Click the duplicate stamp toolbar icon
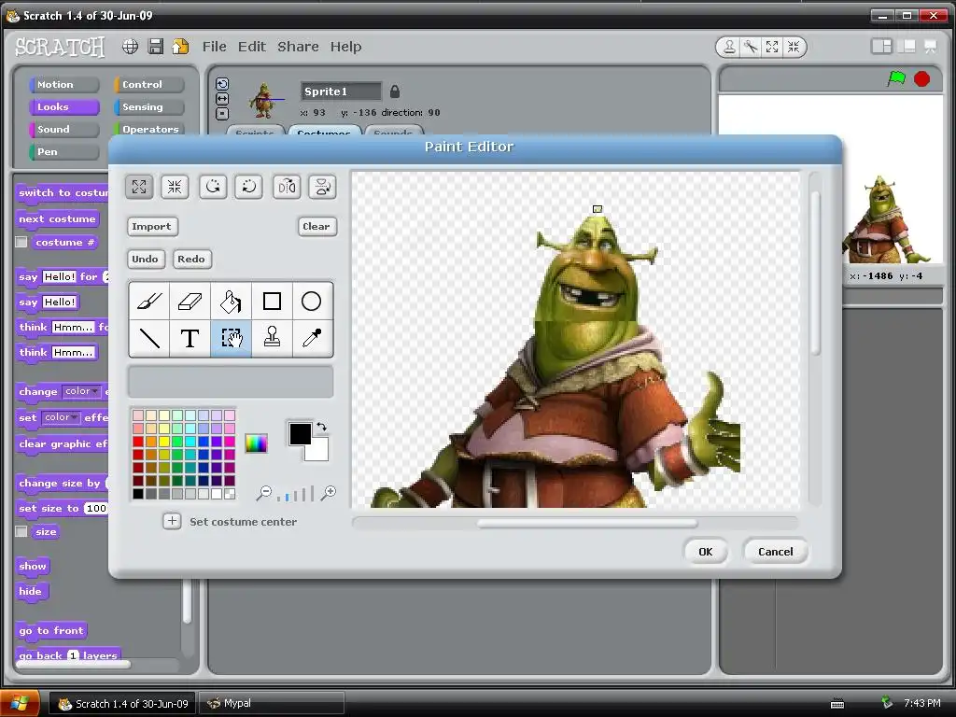The width and height of the screenshot is (956, 717). tap(729, 47)
